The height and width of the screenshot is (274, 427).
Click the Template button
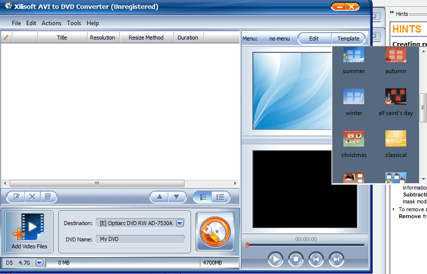click(348, 39)
